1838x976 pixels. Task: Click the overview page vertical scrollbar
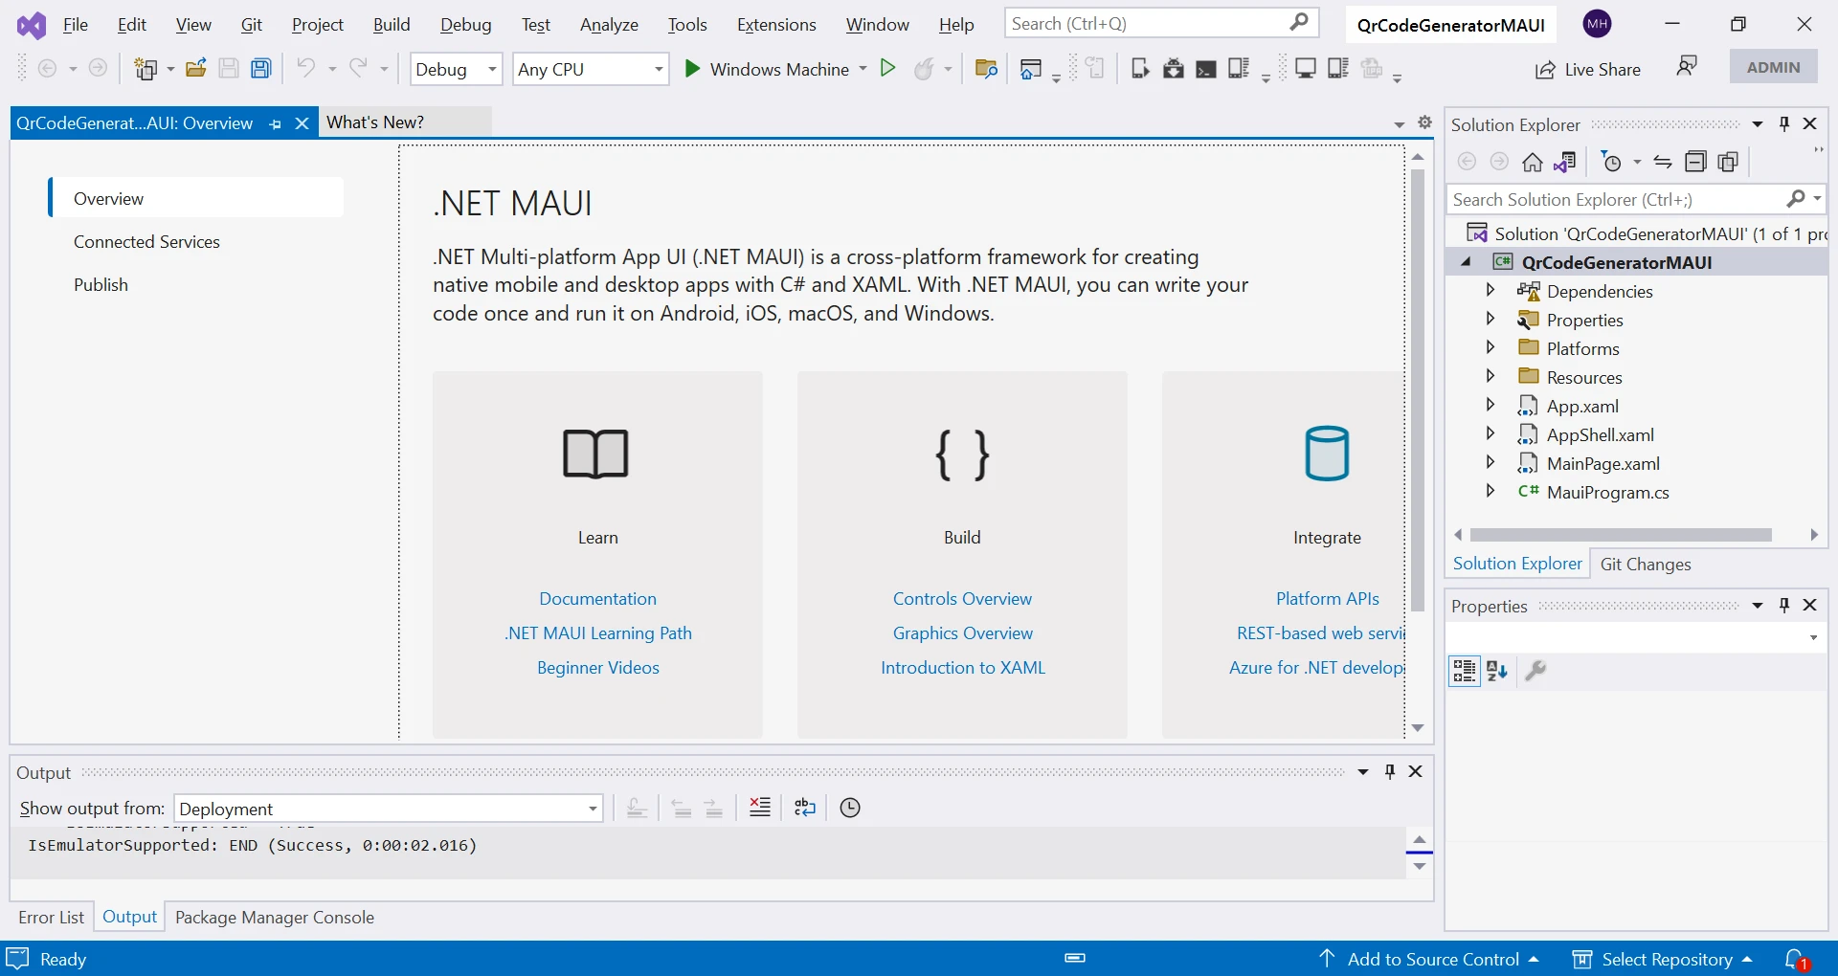[1418, 383]
